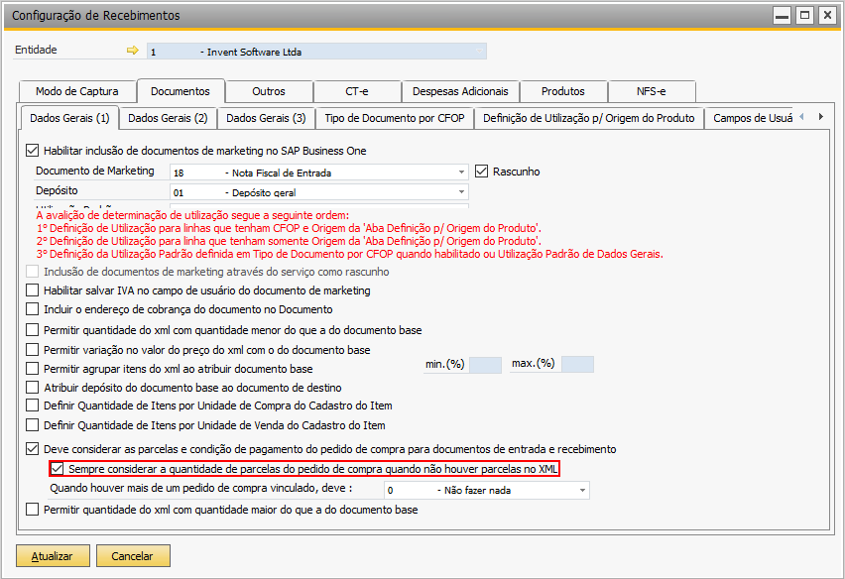This screenshot has width=845, height=579.
Task: Toggle Habilitar inclusão de documentos de marketing checkbox
Action: pyautogui.click(x=33, y=151)
